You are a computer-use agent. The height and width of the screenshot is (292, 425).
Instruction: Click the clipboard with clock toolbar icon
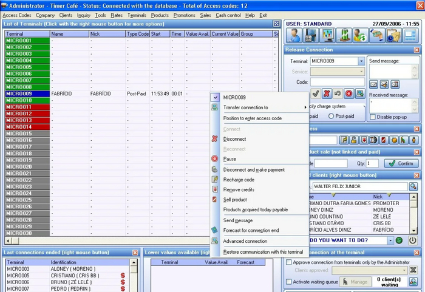[x=393, y=36]
